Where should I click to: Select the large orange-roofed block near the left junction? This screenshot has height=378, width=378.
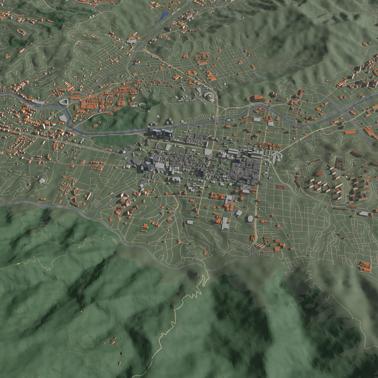point(93,103)
